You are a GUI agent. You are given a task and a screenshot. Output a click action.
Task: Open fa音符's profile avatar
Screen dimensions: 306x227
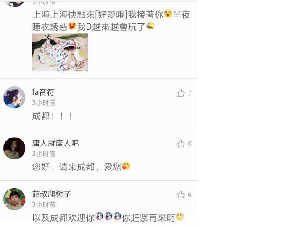coord(14,97)
